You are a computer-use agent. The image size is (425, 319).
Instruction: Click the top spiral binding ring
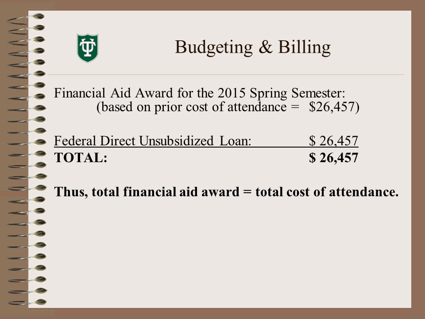point(26,18)
